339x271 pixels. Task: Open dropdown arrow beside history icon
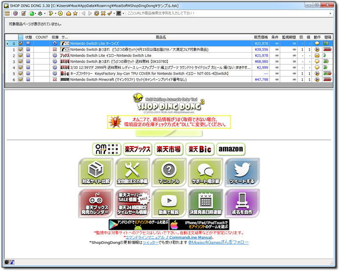coord(123,14)
